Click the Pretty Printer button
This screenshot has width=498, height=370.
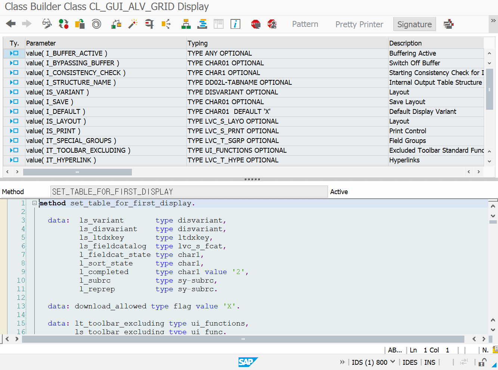[x=359, y=24]
